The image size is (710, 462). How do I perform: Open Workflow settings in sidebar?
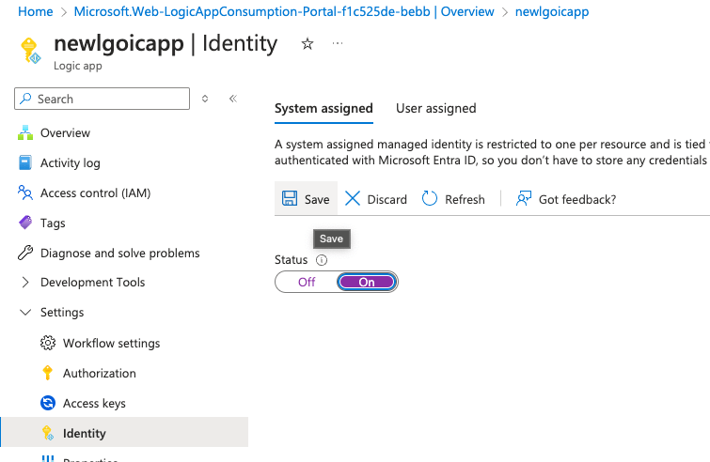[x=111, y=343]
